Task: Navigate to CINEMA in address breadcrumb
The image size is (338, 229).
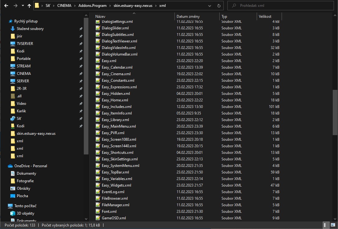Action: [64, 6]
